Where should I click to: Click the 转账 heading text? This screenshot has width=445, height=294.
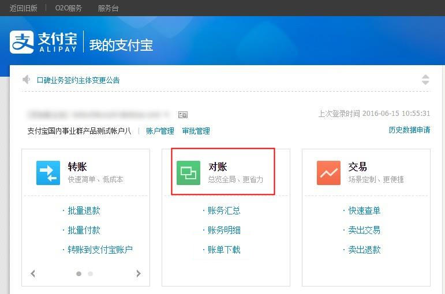click(77, 167)
